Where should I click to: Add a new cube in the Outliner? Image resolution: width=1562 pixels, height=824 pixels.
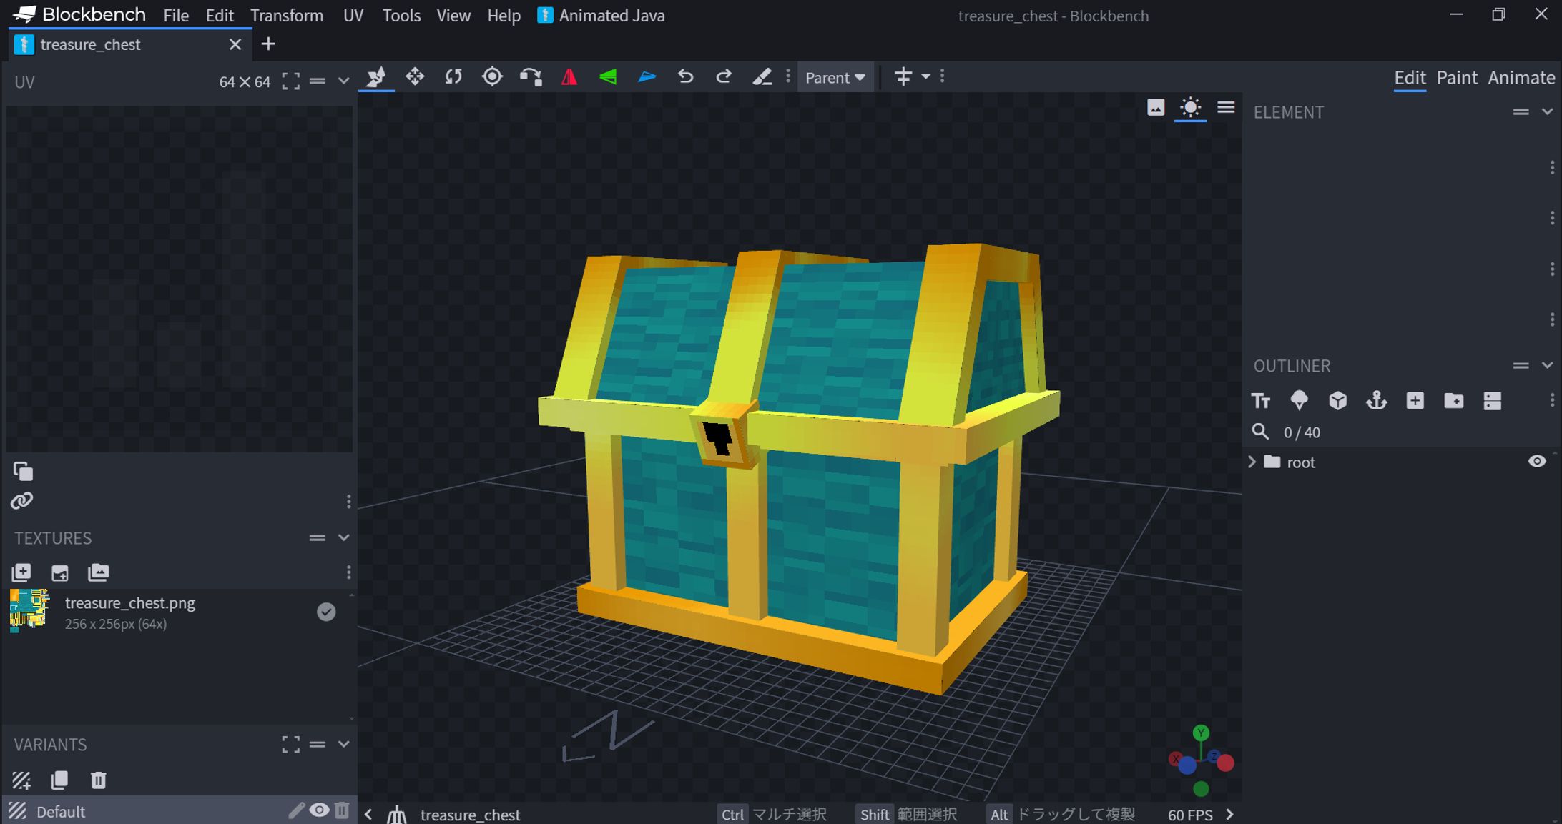1415,401
